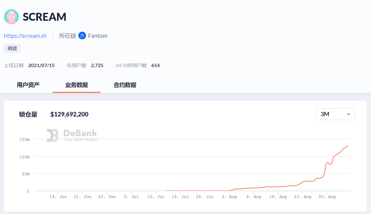Select the 业务数据 tab
This screenshot has width=371, height=214.
pyautogui.click(x=77, y=85)
